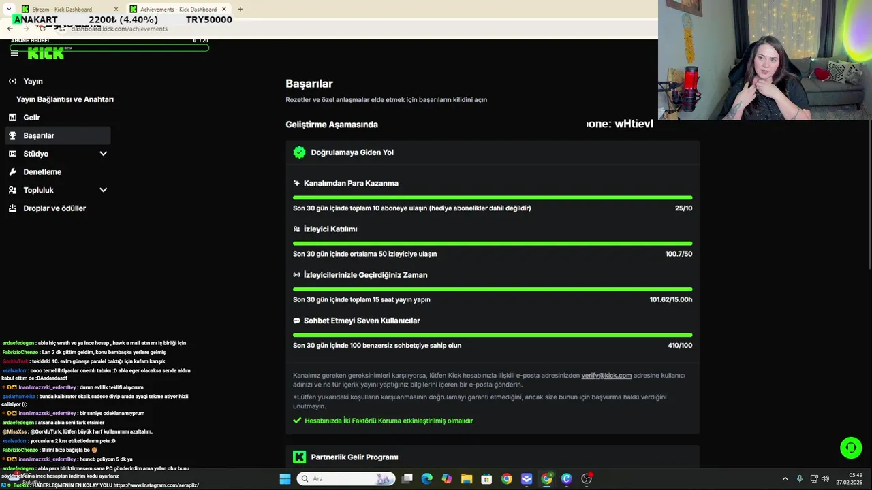872x490 pixels.
Task: Expand the Topluluk submenu chevron
Action: 104,190
